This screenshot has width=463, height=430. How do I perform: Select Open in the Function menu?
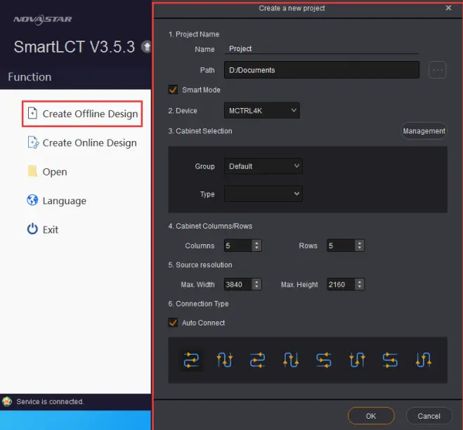[x=47, y=172]
